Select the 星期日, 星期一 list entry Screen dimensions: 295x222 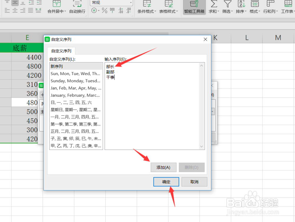76,110
